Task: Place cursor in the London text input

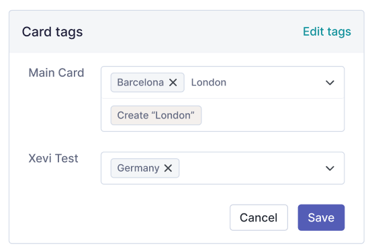Action: click(x=209, y=83)
